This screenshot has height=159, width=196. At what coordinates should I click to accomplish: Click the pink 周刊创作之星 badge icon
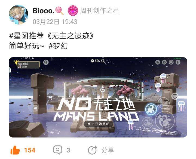(x=73, y=11)
